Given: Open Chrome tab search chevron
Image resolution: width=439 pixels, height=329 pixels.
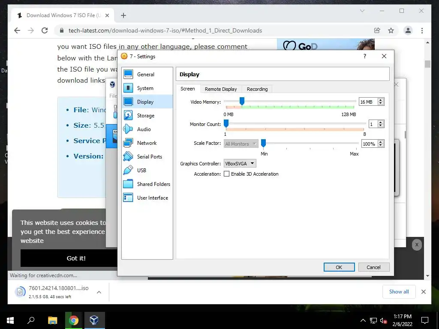Looking at the screenshot, I should (362, 11).
